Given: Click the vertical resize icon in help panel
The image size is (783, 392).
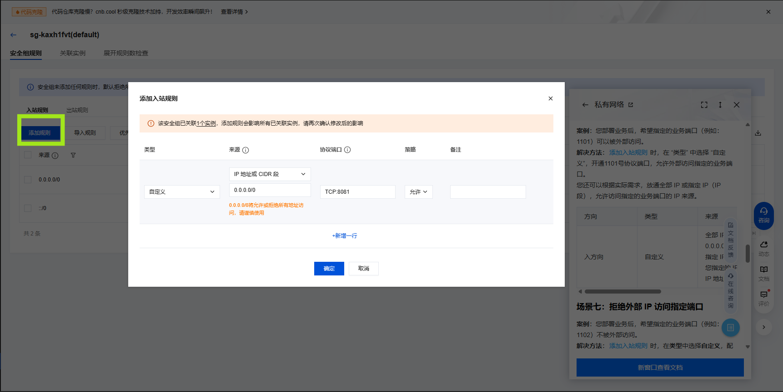Looking at the screenshot, I should [720, 105].
